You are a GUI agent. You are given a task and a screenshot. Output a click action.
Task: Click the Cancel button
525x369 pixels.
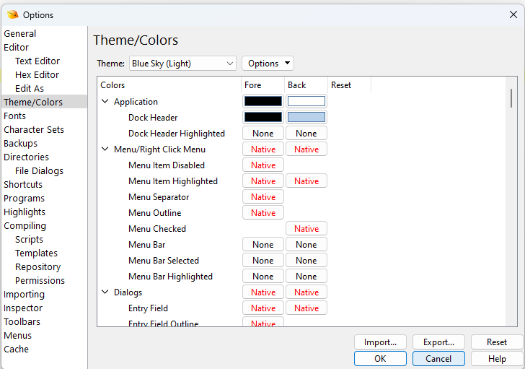[x=438, y=358]
